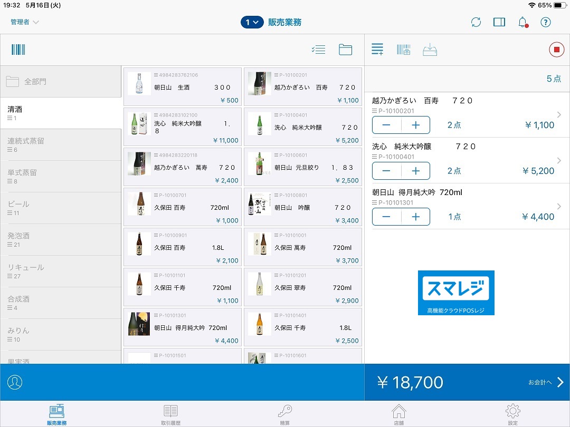The height and width of the screenshot is (427, 570).
Task: Add 久保田 翠寿 720ml product
Action: 303,287
